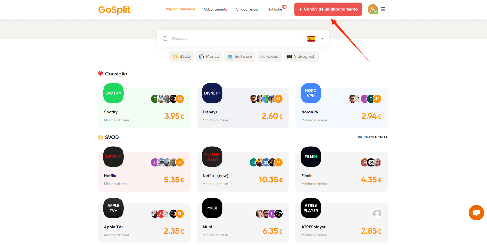Select the Disney+ app icon
The width and height of the screenshot is (487, 245).
tap(212, 93)
